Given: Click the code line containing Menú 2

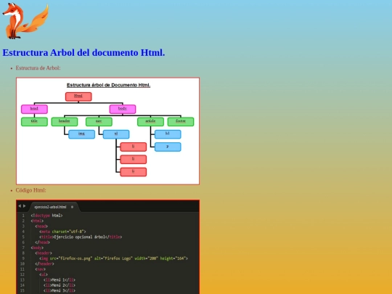Looking at the screenshot, I should (60, 285).
